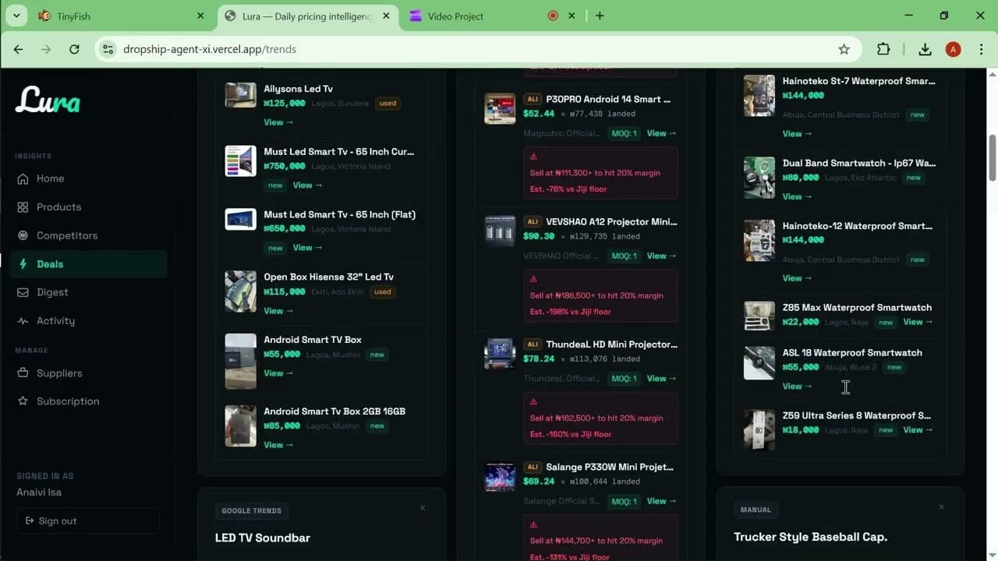Click the Subscription star icon
998x561 pixels.
[x=23, y=401]
